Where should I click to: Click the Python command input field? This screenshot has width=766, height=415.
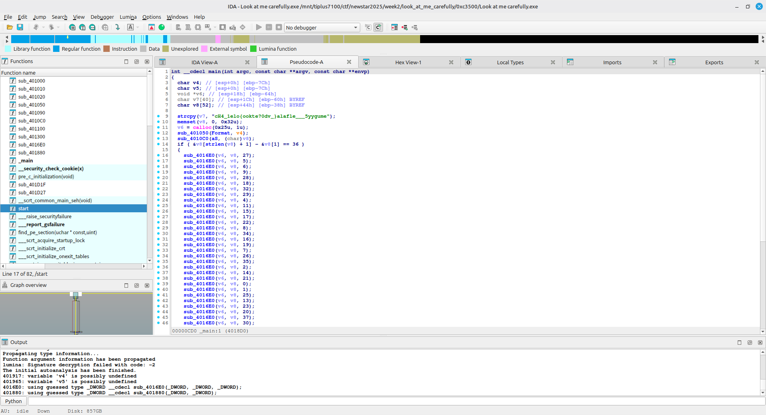(x=395, y=401)
